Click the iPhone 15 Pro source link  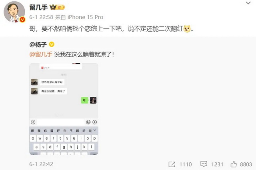(85, 17)
